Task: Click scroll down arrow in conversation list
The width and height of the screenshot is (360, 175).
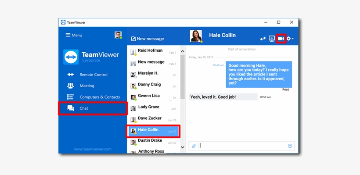Action: click(183, 147)
